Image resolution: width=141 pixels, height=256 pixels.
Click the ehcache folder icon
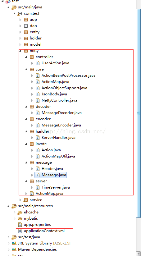pyautogui.click(x=20, y=212)
